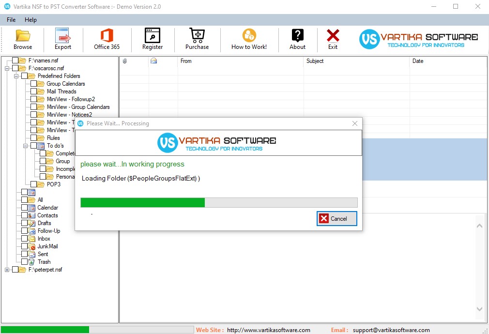Select the To do's calendar icon
The width and height of the screenshot is (489, 334).
coord(41,146)
